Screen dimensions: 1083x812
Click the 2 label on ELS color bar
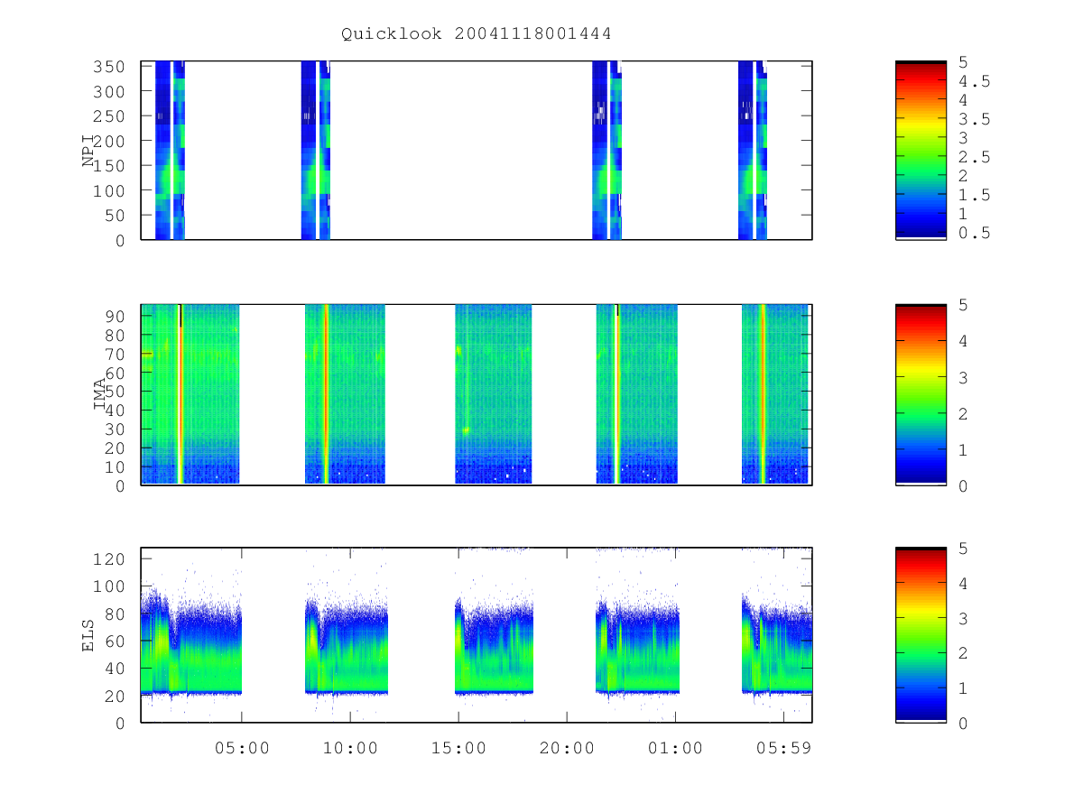coord(964,653)
